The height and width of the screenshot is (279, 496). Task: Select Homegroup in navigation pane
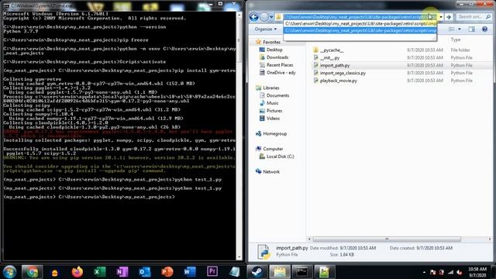[x=274, y=133]
